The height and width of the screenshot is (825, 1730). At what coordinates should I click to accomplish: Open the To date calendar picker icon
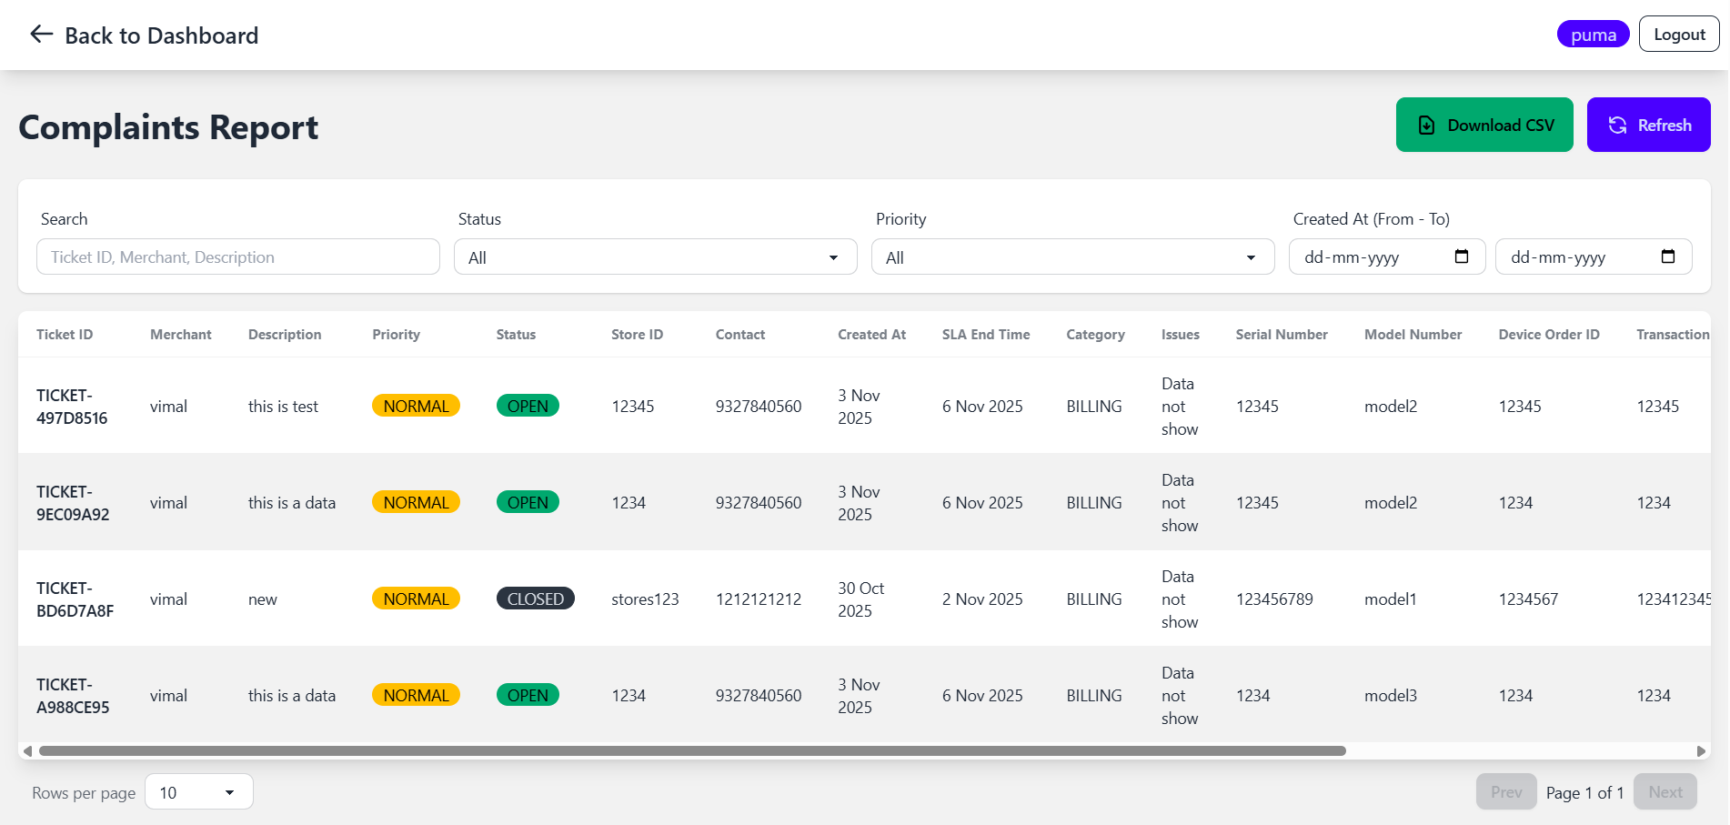pos(1667,257)
